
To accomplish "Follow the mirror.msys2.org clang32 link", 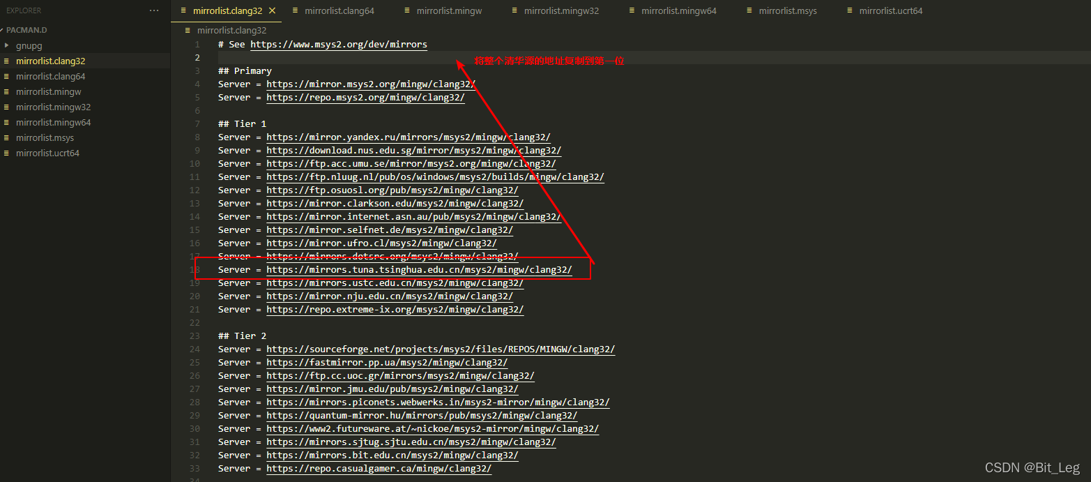I will tap(371, 84).
